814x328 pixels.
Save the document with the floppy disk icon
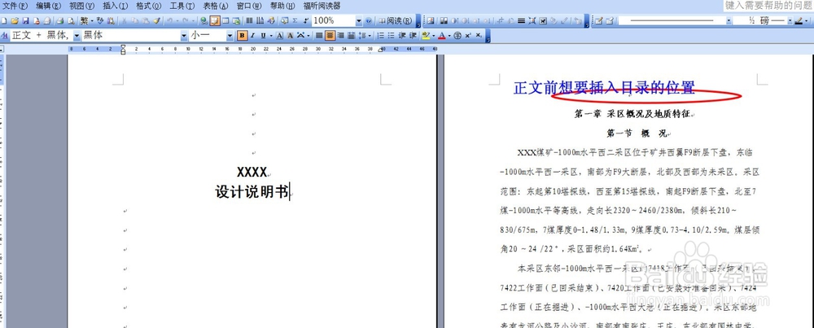(x=25, y=21)
